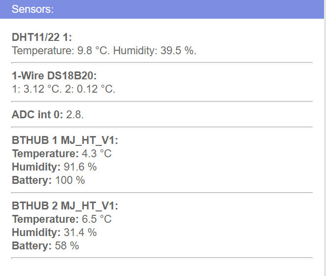Image resolution: width=326 pixels, height=276 pixels.
Task: Select the BTHUB 1 MJ_HT_V1 heading
Action: 65,140
